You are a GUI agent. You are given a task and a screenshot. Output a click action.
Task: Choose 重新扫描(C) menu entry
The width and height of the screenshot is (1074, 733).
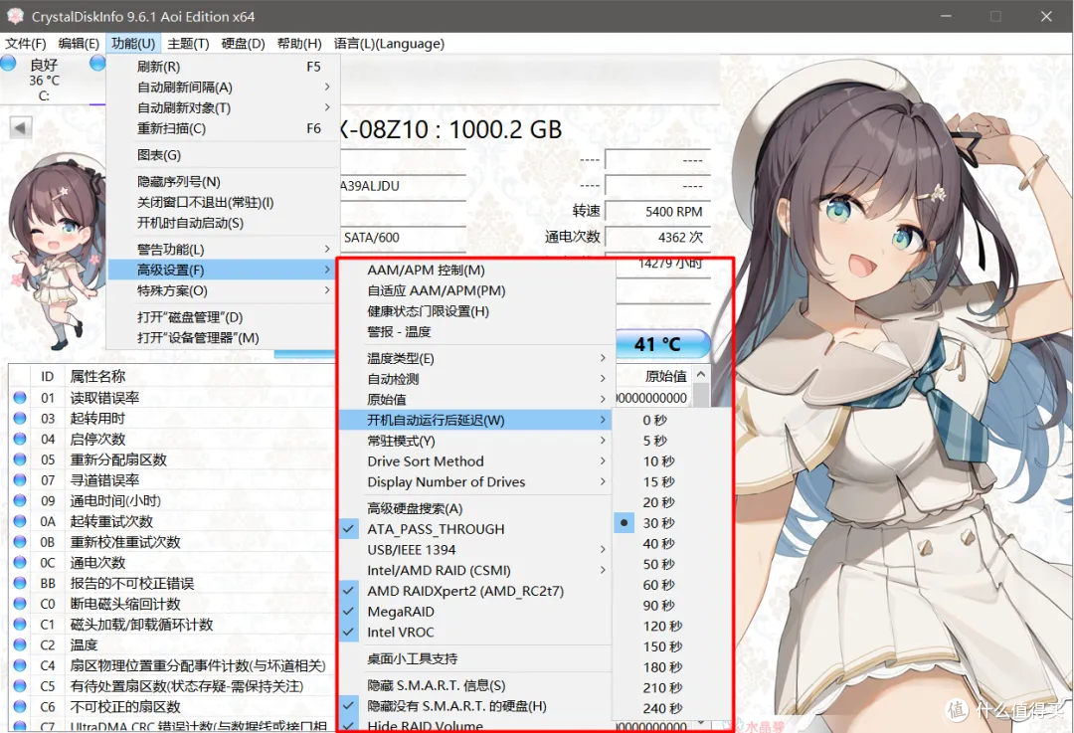(224, 128)
